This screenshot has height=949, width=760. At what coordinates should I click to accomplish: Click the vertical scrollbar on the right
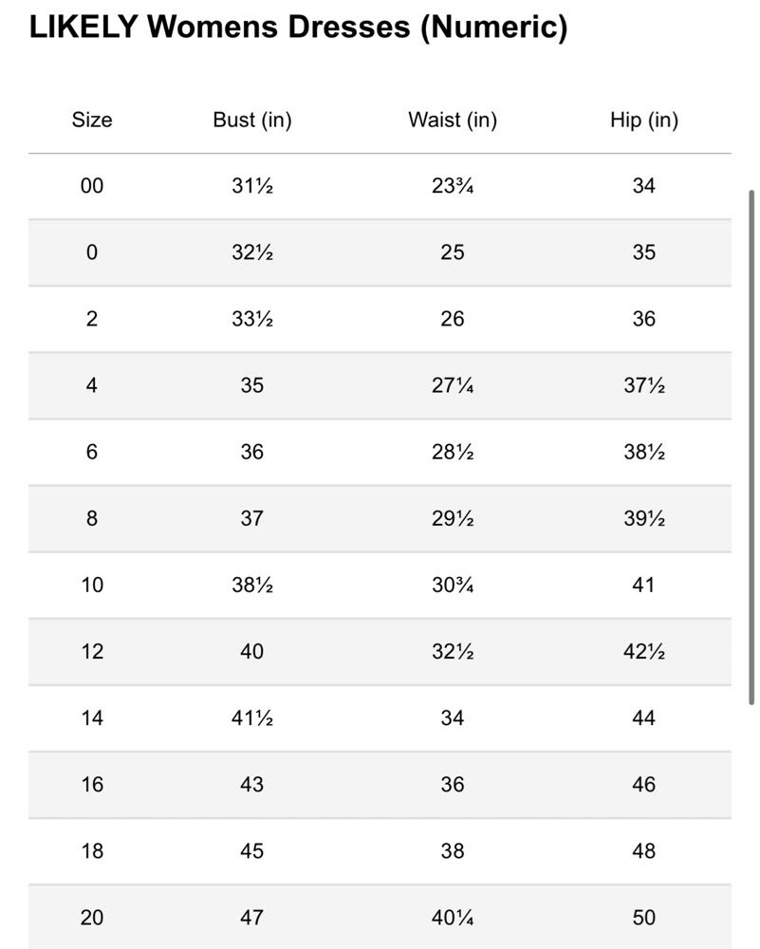(x=751, y=447)
